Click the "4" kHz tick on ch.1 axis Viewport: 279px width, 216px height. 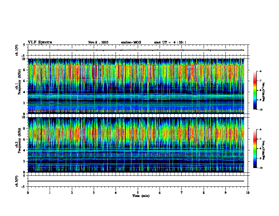click(25, 92)
